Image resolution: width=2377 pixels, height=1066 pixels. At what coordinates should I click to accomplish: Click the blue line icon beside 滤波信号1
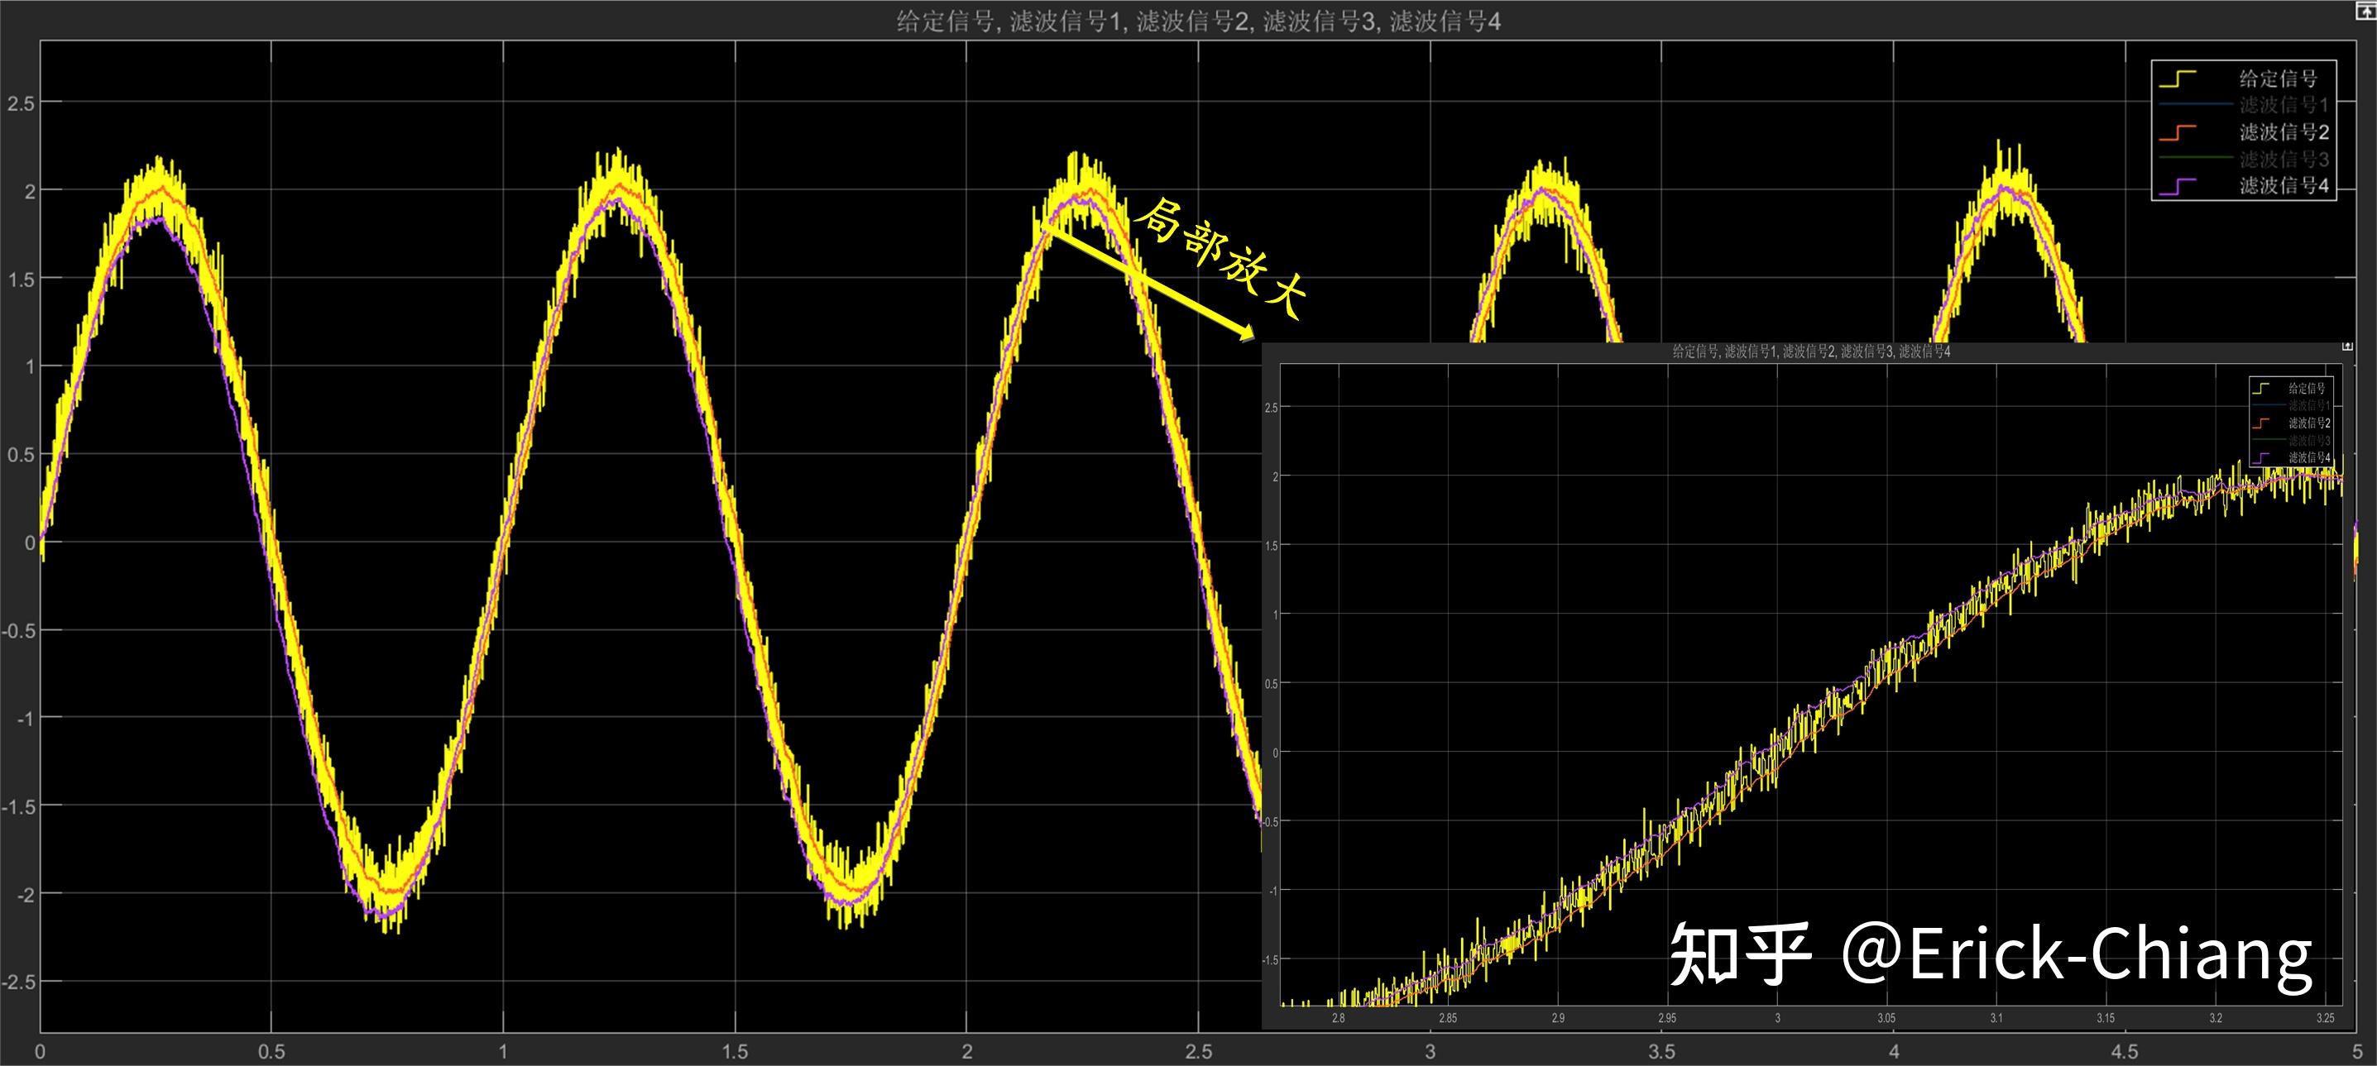(x=2196, y=104)
